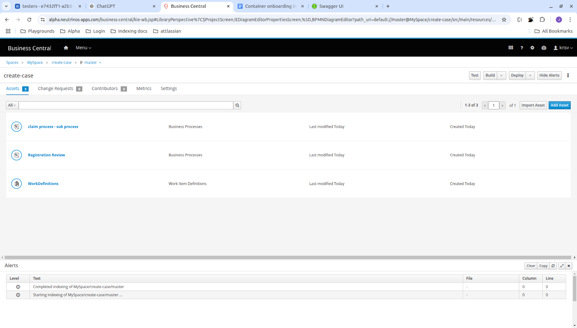Switch to Change Requests tab
This screenshot has height=328, width=577.
click(x=60, y=89)
